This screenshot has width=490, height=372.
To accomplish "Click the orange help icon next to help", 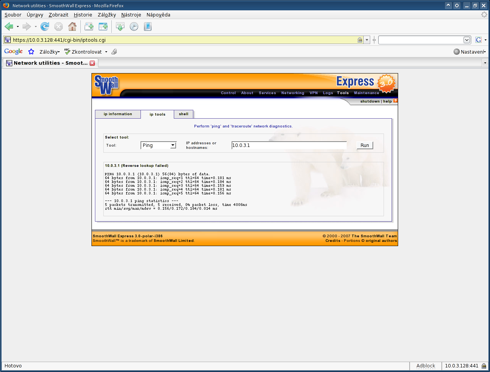I will click(395, 101).
